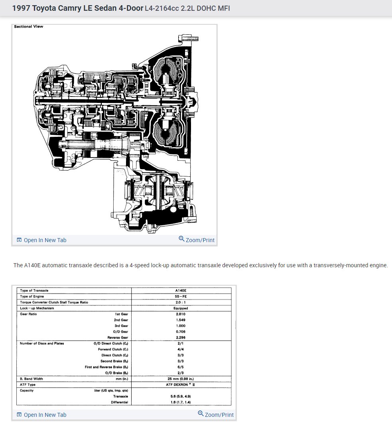
Task: Click the 'Transaxle' capacity label
Action: click(x=120, y=397)
